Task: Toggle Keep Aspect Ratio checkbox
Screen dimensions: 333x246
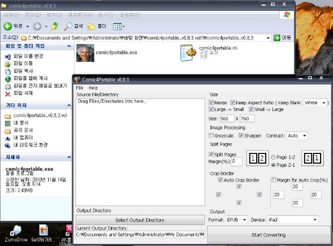Action: [x=233, y=102]
